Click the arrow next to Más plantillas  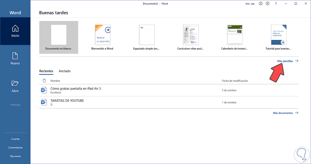(x=296, y=61)
